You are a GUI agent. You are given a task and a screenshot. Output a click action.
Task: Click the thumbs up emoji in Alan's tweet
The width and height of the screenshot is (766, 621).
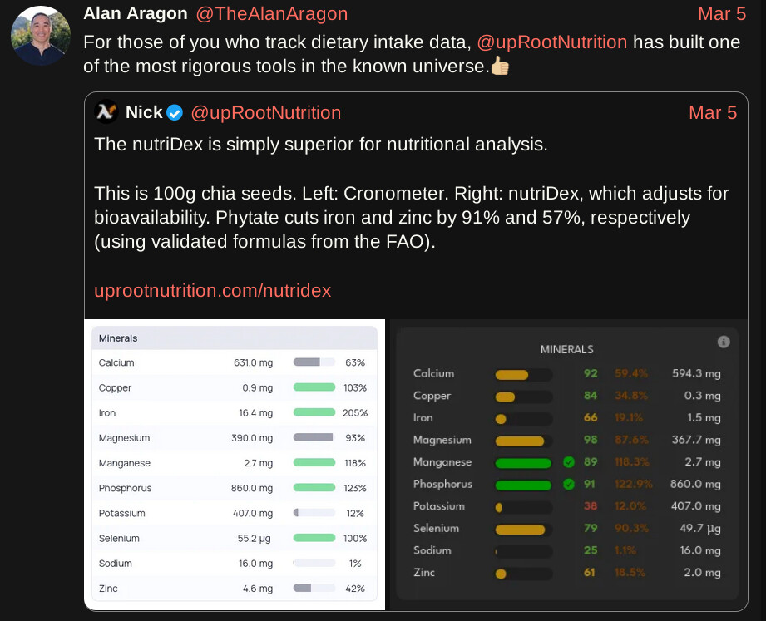click(x=500, y=67)
